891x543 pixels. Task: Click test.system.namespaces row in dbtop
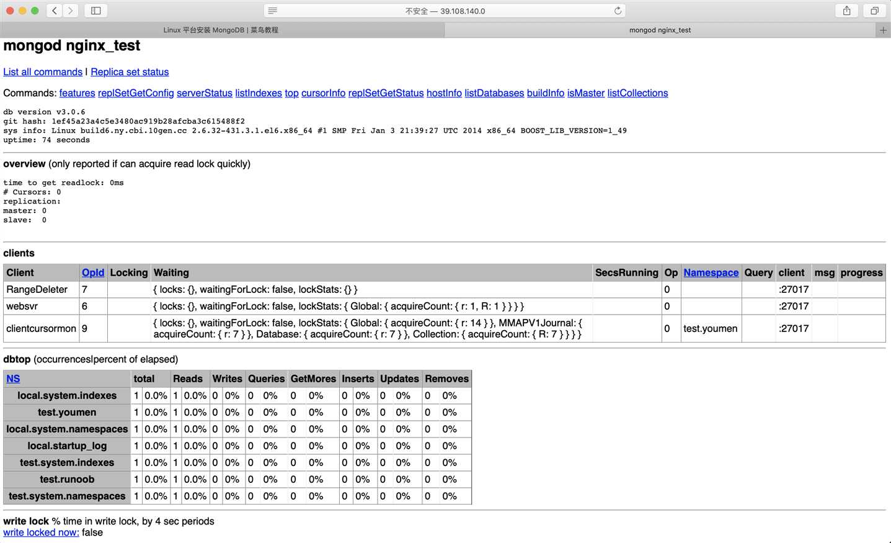pos(67,496)
